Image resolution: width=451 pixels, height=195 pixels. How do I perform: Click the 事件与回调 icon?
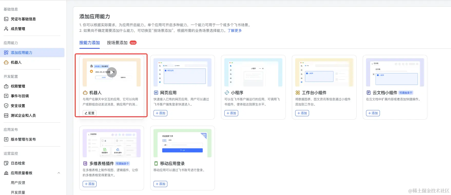[x=6, y=96]
